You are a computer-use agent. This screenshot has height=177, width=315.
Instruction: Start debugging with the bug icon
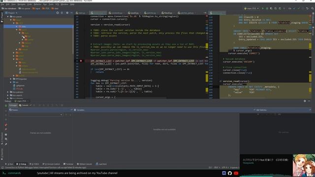[267, 8]
